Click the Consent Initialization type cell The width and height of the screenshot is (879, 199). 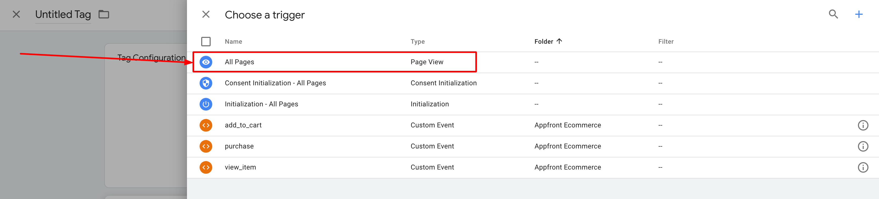click(443, 83)
